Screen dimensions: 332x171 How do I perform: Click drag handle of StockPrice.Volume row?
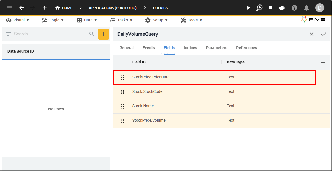122,121
